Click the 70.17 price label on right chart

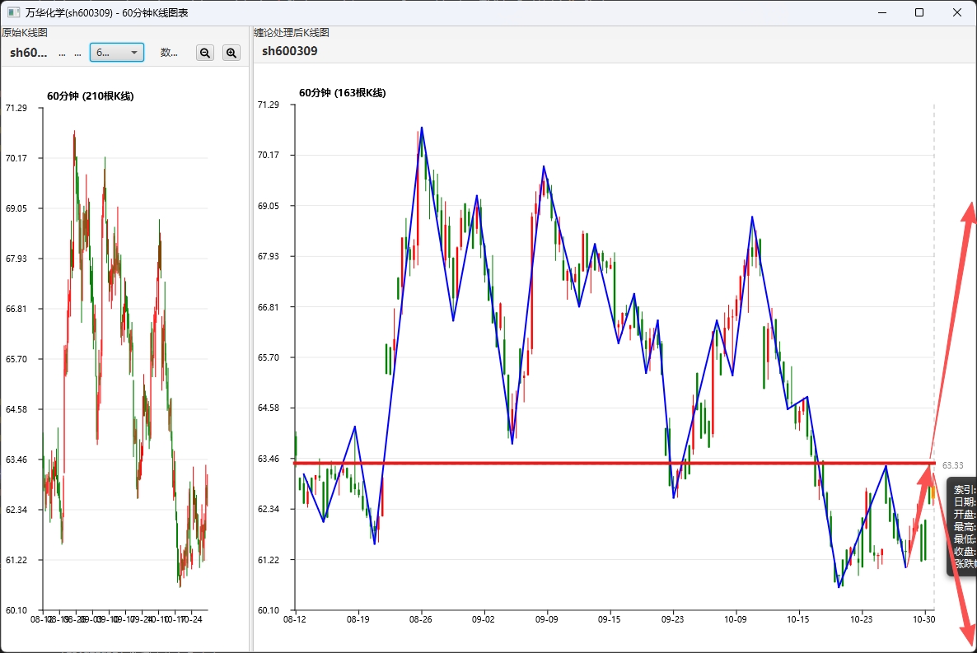[269, 155]
